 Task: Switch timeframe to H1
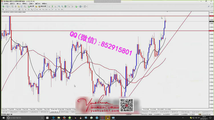click(49, 9)
